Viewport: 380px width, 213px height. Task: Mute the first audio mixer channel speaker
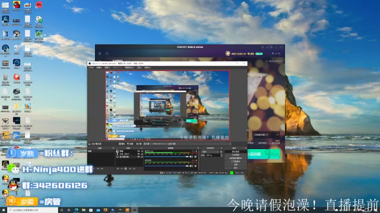(191, 157)
